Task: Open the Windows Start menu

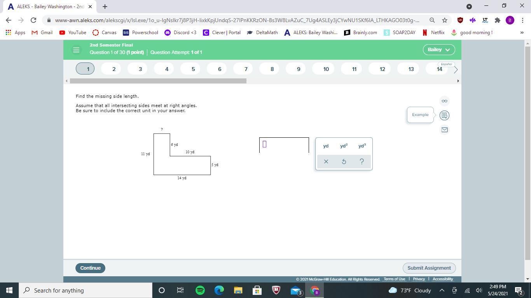Action: 9,290
